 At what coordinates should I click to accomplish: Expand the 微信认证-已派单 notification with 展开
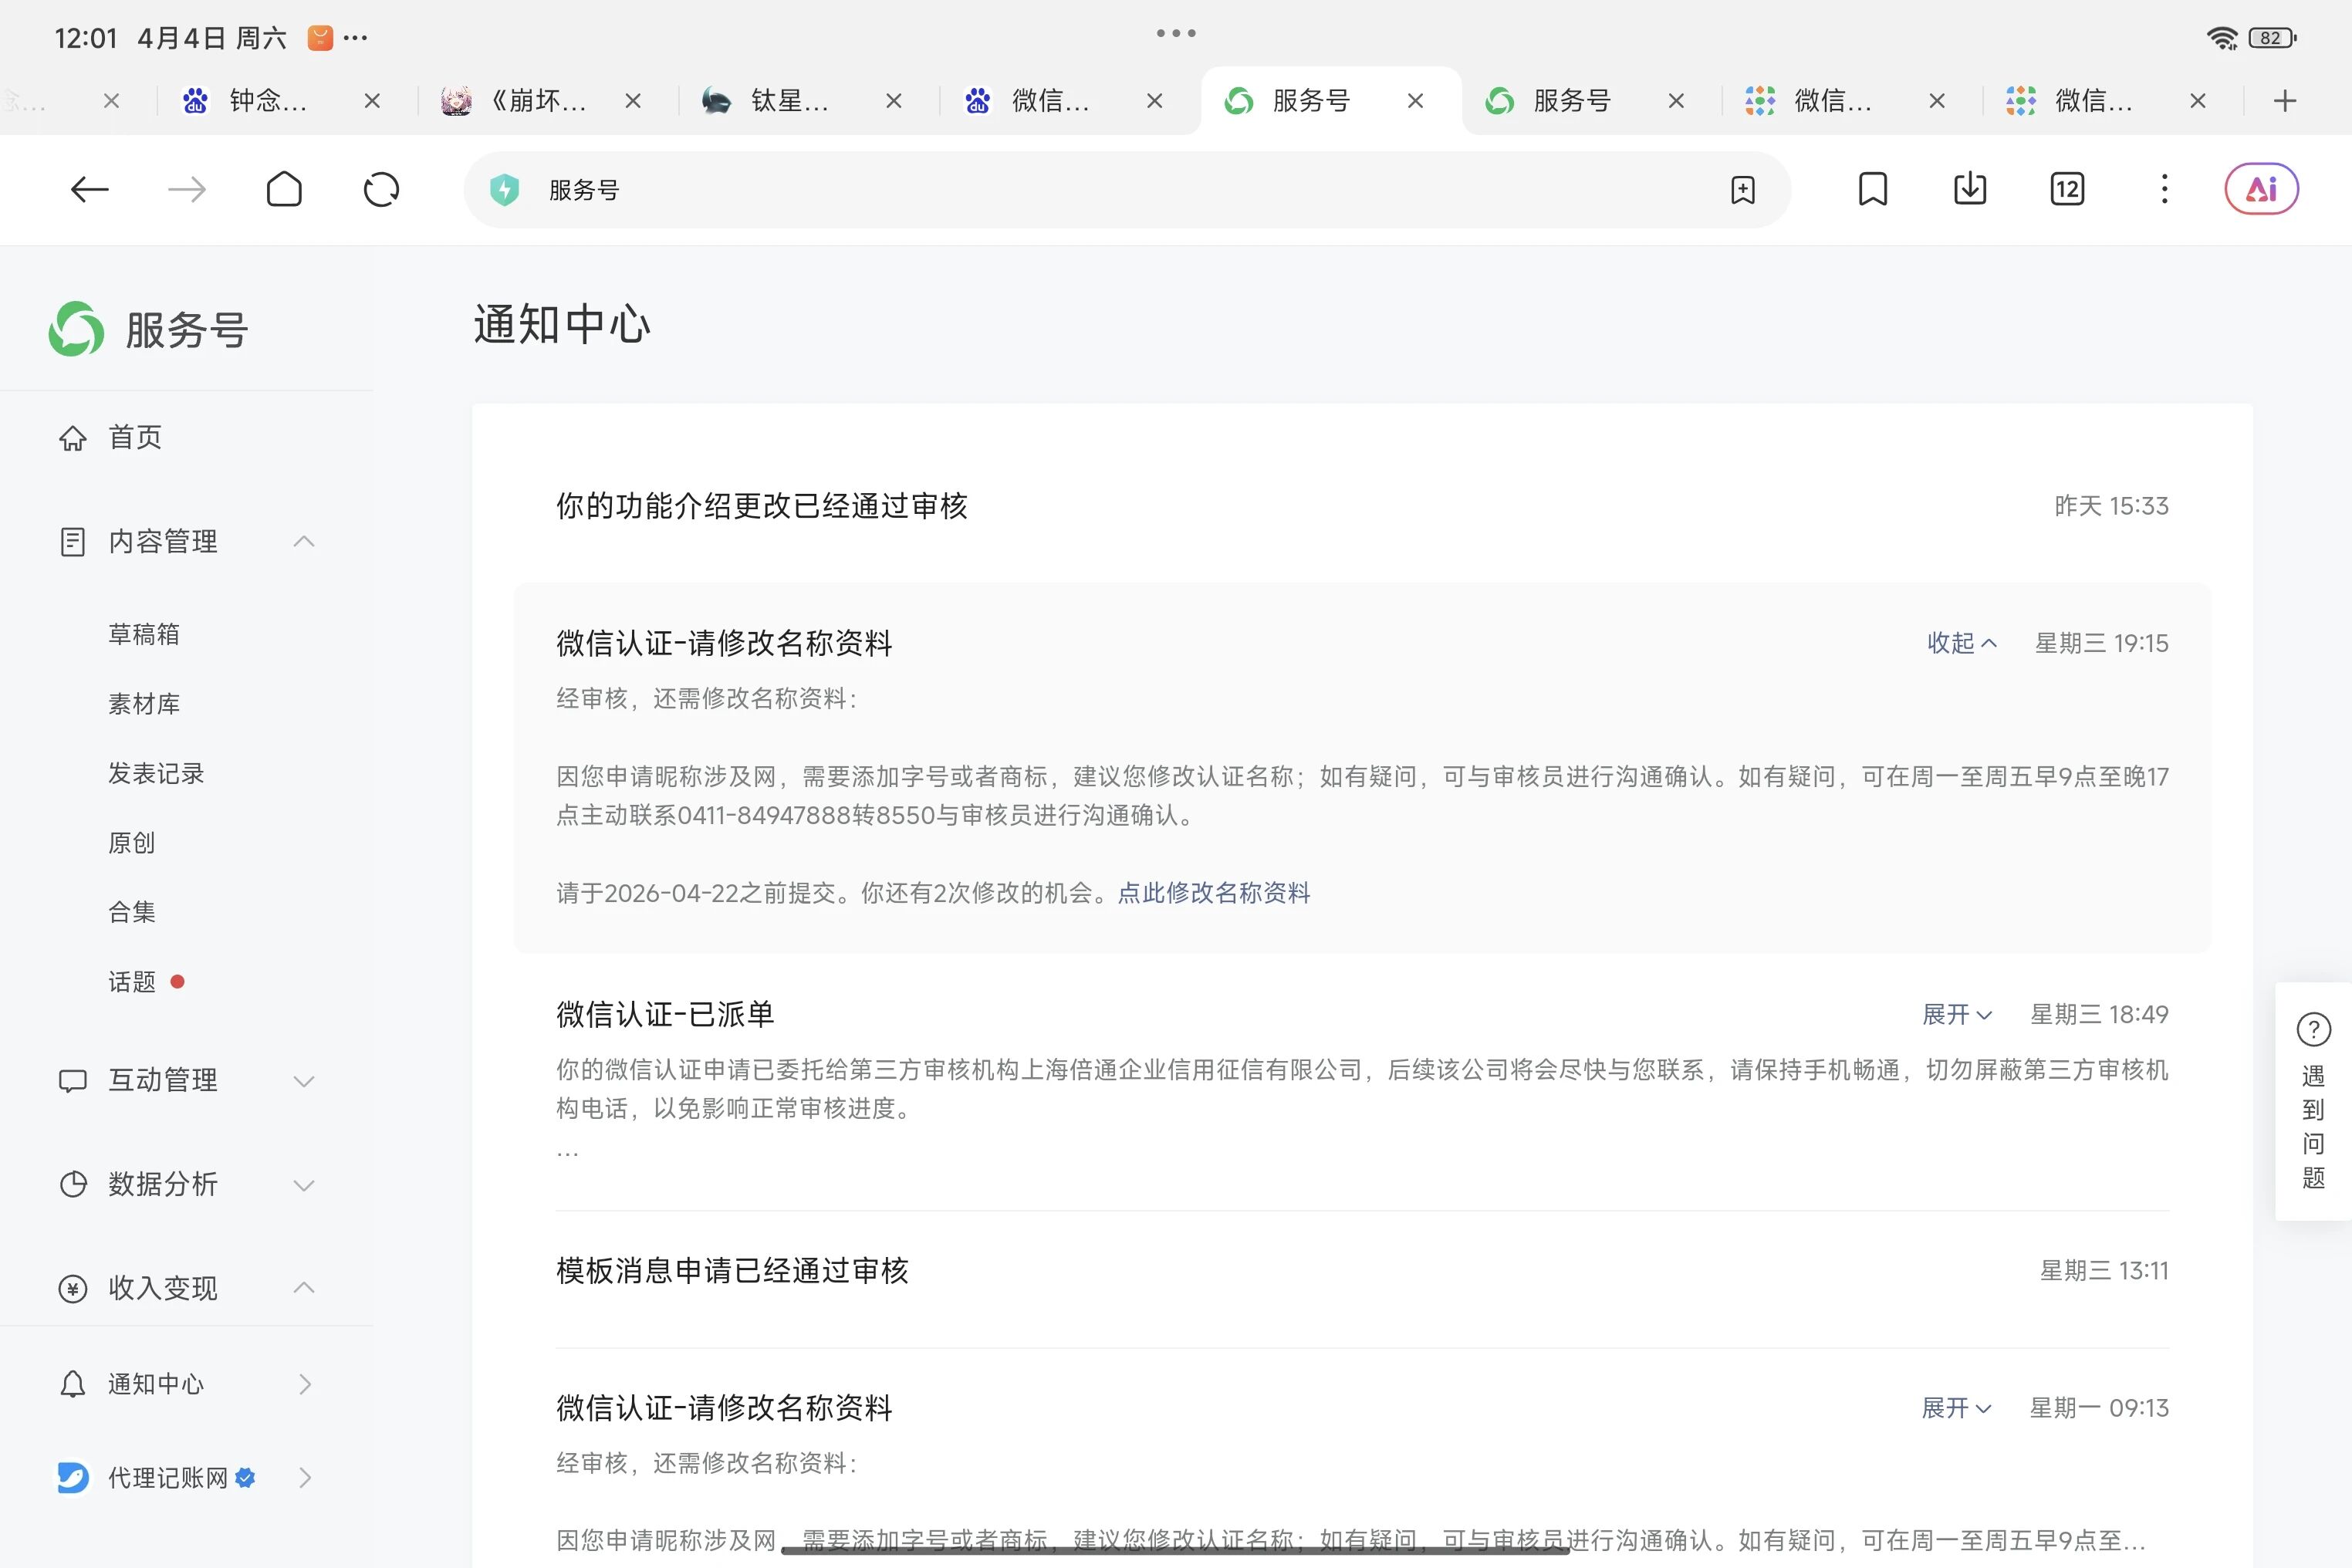(x=1956, y=1015)
